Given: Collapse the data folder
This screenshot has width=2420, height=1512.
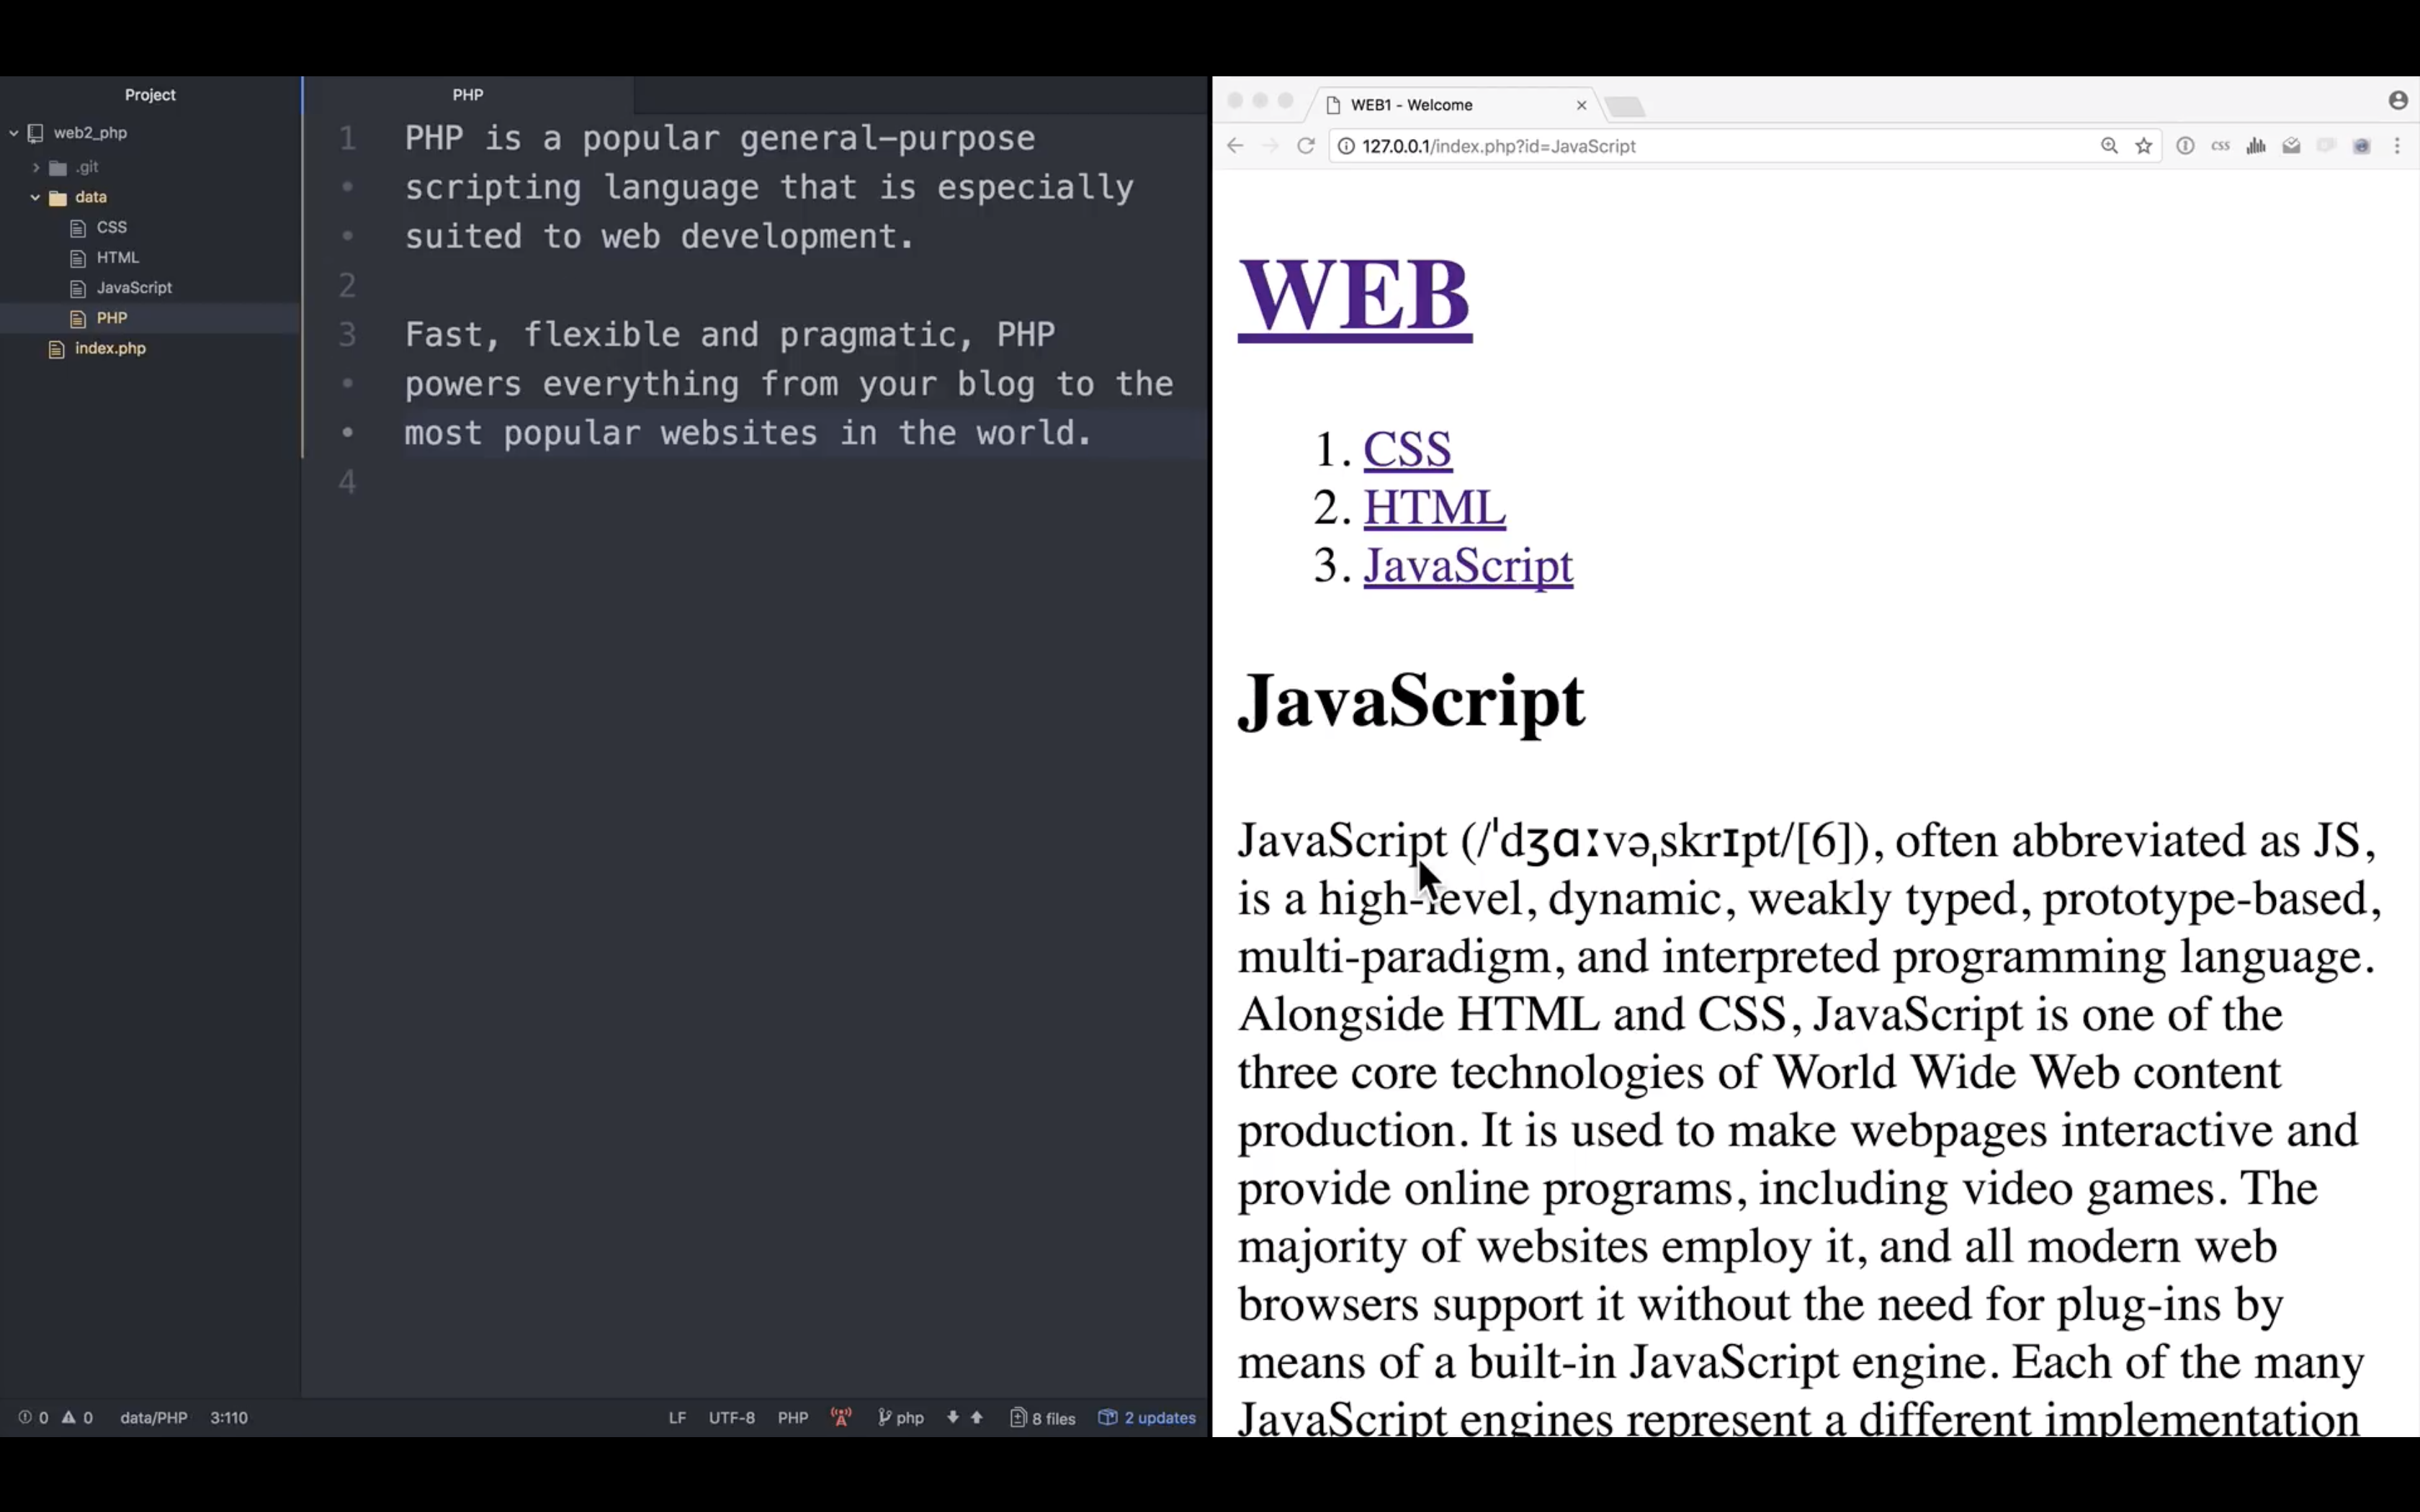Looking at the screenshot, I should pyautogui.click(x=35, y=197).
